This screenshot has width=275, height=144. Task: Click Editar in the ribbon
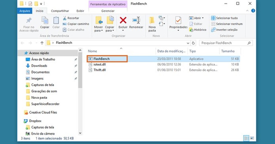pyautogui.click(x=196, y=24)
